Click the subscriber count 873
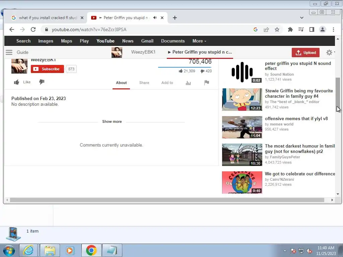The height and width of the screenshot is (257, 343). click(71, 69)
